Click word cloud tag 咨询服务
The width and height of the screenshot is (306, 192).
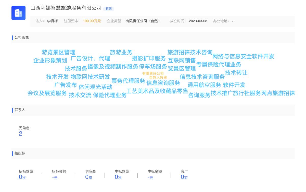(199, 95)
